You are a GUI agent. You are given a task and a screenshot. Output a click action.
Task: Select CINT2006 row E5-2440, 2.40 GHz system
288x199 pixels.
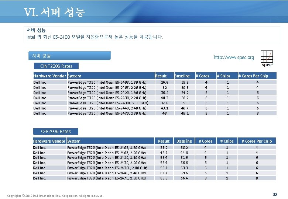(107, 108)
